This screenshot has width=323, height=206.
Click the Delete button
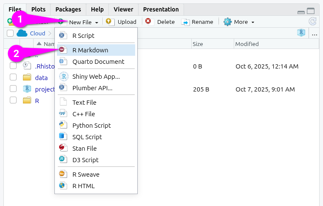pyautogui.click(x=160, y=22)
